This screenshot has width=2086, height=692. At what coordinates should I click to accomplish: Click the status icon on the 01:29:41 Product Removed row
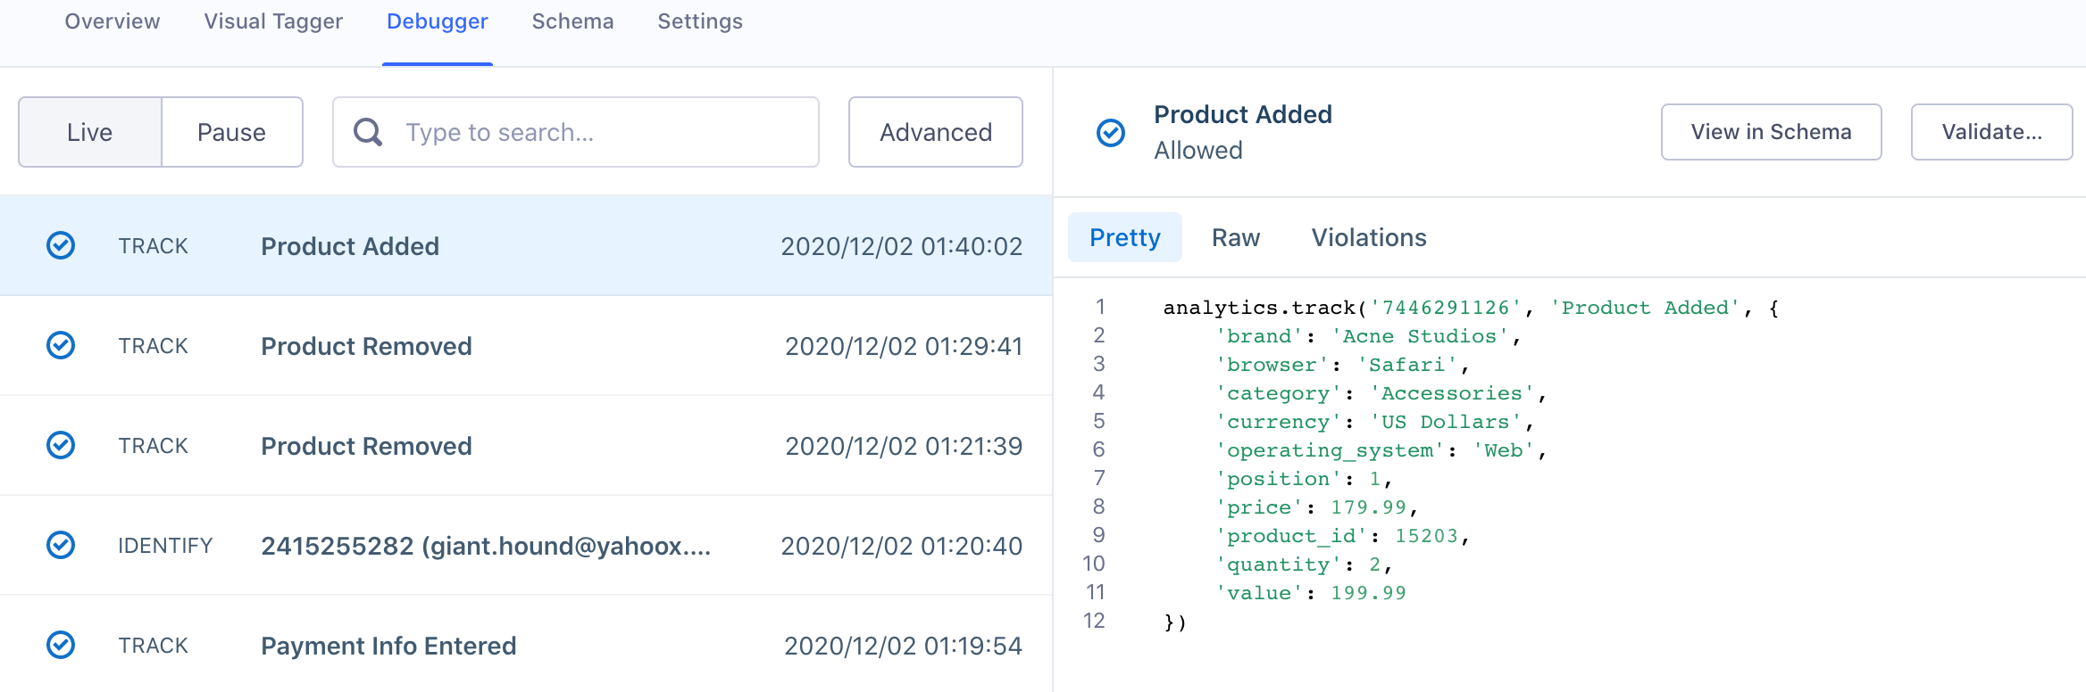point(61,345)
